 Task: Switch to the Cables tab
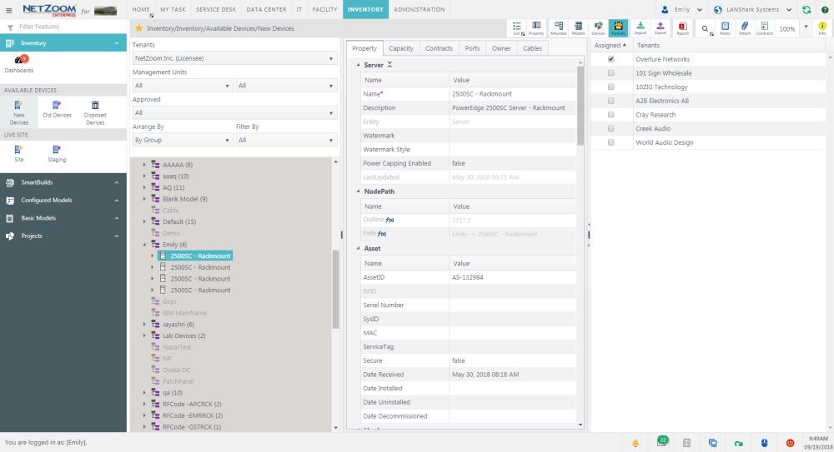click(x=532, y=48)
